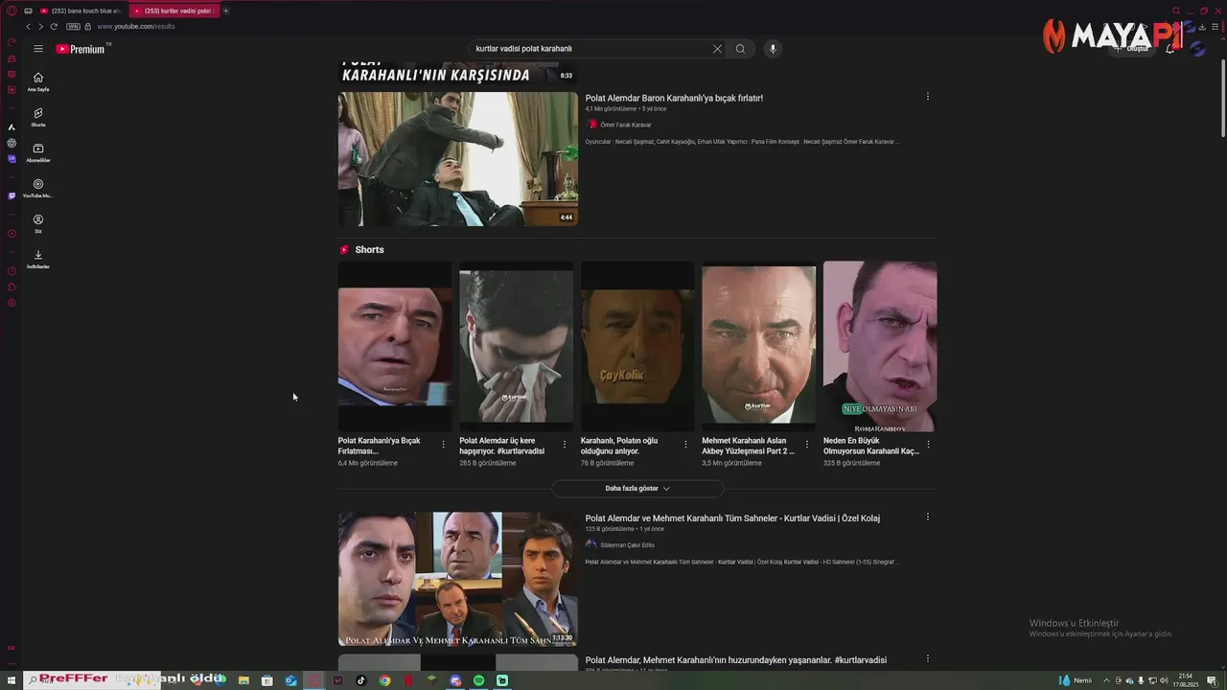Screen dimensions: 1227x690
Task: Open the 'ÇayKolik' short thumbnail
Action: tap(637, 347)
